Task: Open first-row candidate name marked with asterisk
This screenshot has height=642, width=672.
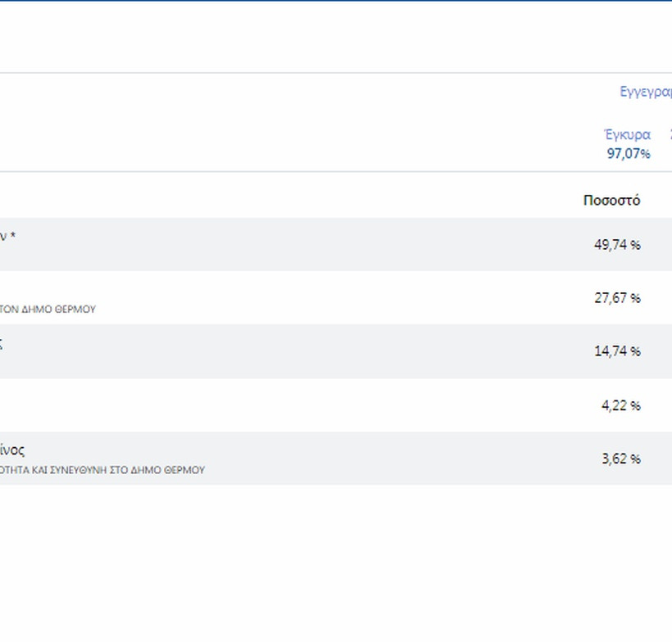Action: 7,237
